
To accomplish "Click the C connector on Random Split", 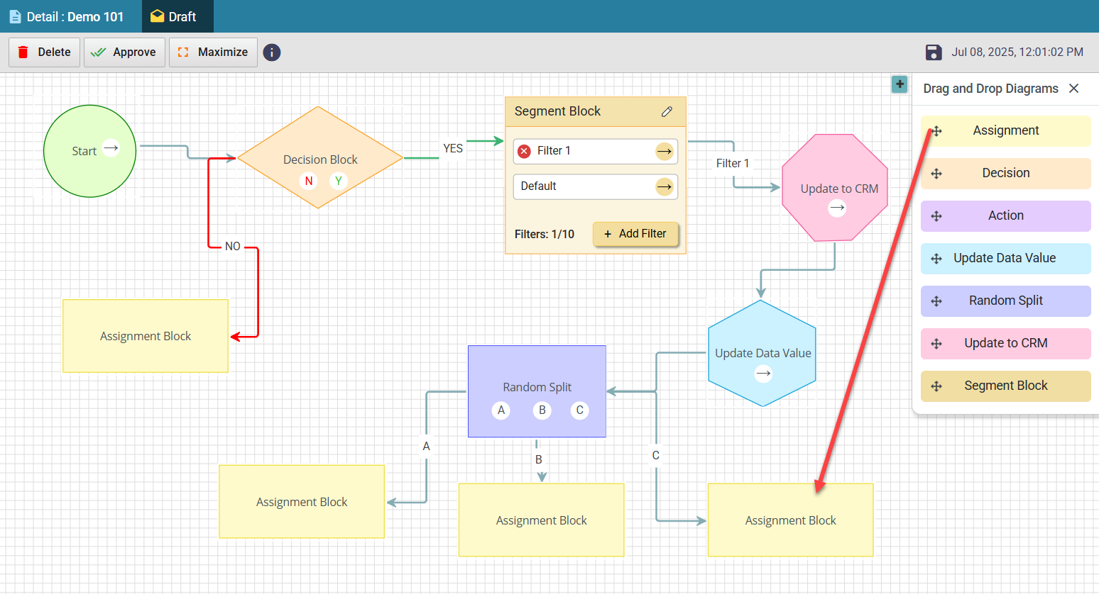I will tap(580, 410).
